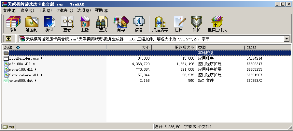This screenshot has width=293, height=131.
Task: Sort by the 压缩后大小 column header
Action: tap(184, 48)
